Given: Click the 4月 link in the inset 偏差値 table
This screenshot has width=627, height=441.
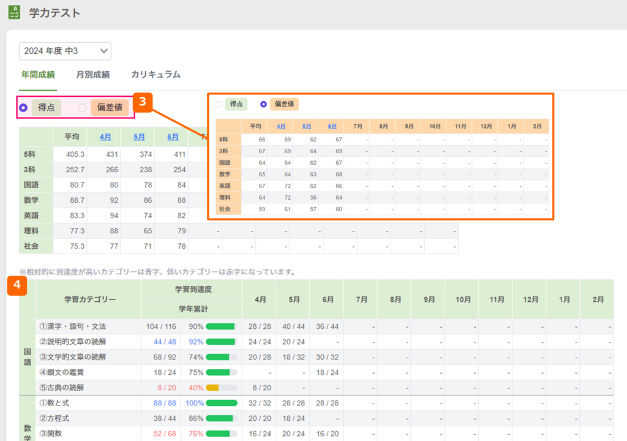Looking at the screenshot, I should pos(281,126).
